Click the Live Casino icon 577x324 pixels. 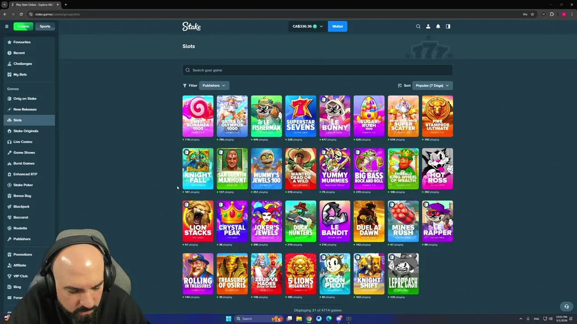click(x=9, y=142)
